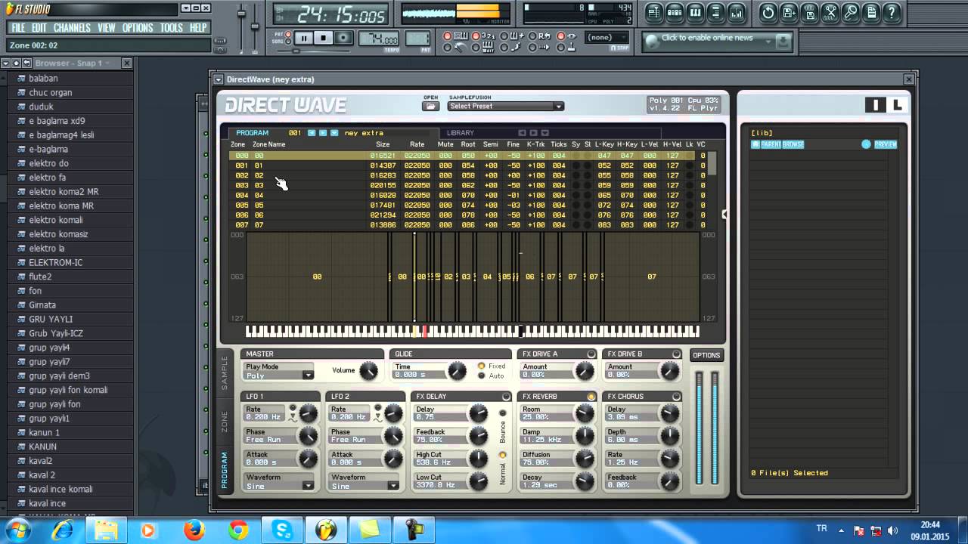Screen dimensions: 968x544
Task: Open the OPTIONS menu in menu bar
Action: (x=138, y=28)
